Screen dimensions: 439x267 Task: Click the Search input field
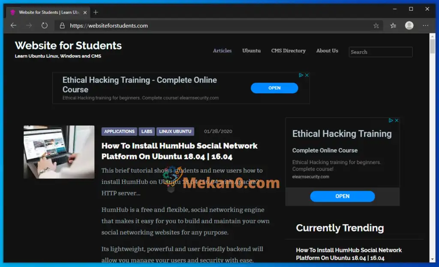click(x=380, y=52)
